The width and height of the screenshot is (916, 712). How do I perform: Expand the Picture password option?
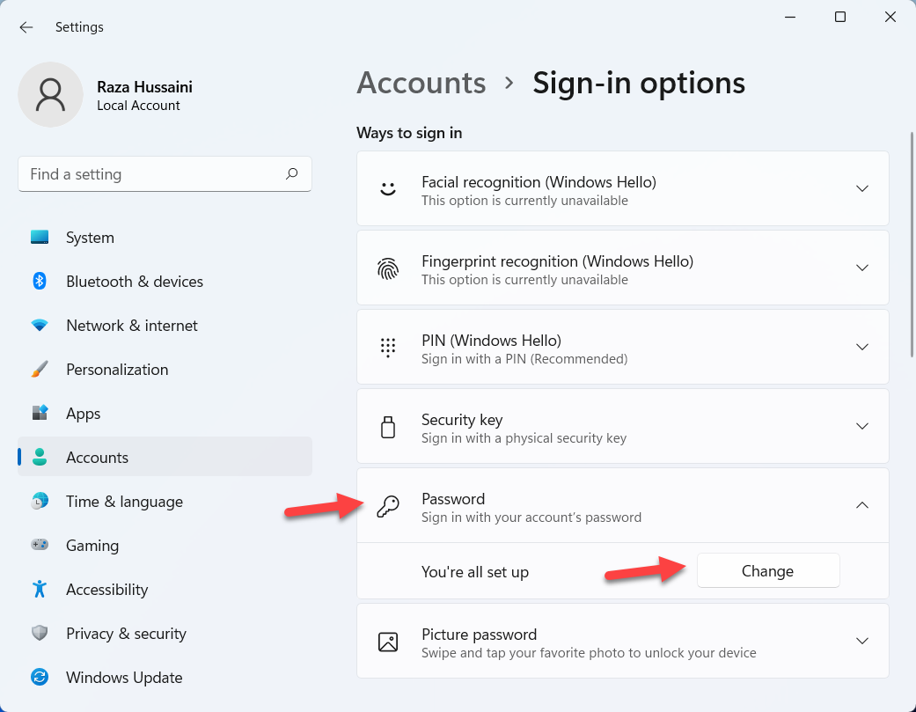pyautogui.click(x=862, y=641)
